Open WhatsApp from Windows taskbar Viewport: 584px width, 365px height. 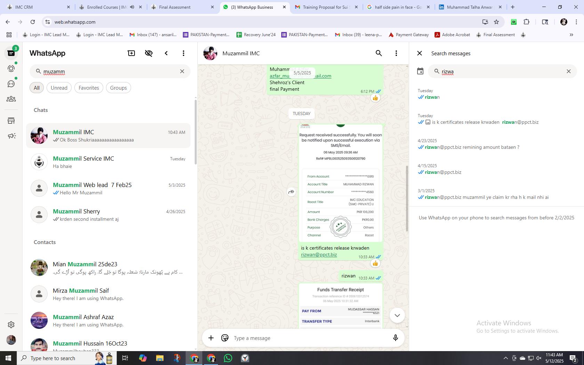pos(228,358)
